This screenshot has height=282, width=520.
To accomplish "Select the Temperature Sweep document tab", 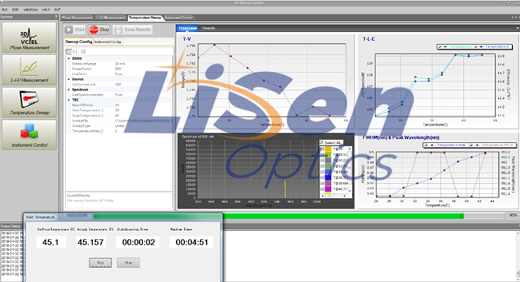I will (x=145, y=17).
